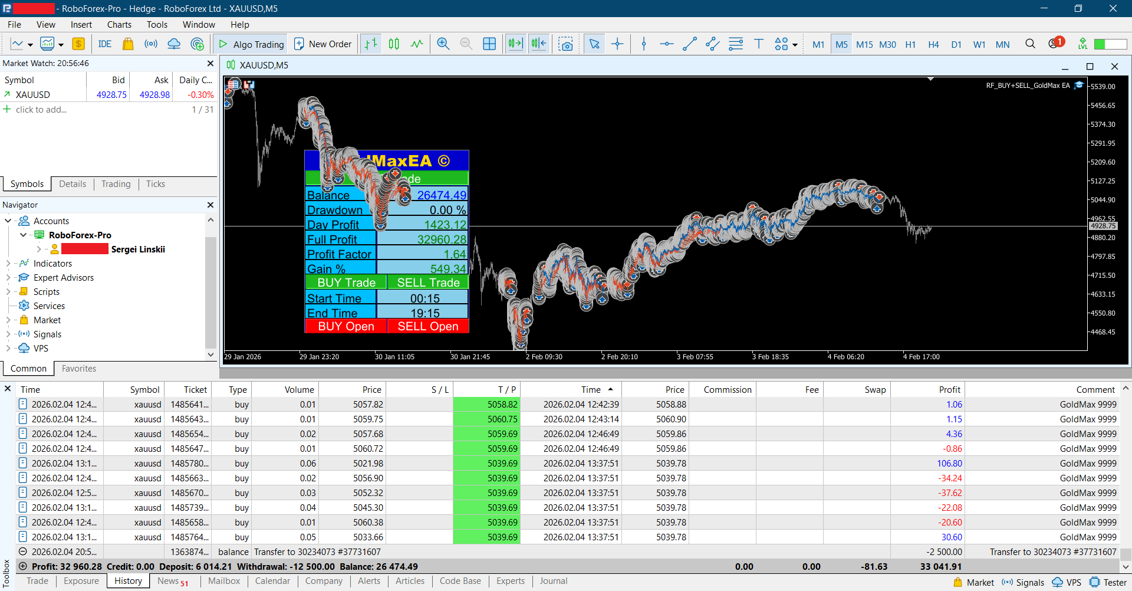Open the Tester link in status bar
This screenshot has height=591, width=1132.
[x=1108, y=582]
